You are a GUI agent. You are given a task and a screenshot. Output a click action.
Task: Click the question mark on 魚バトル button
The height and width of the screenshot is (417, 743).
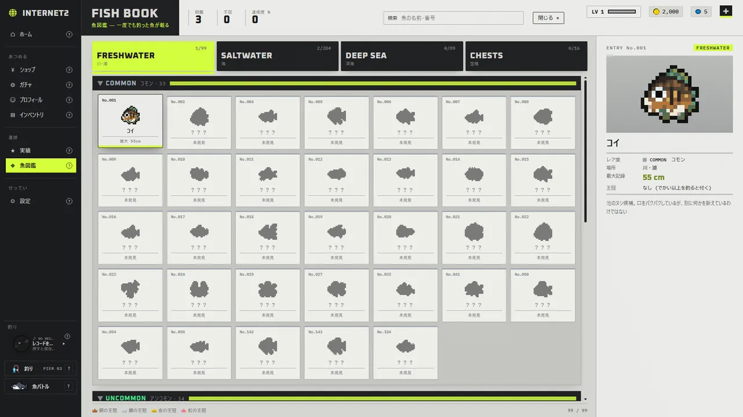68,386
